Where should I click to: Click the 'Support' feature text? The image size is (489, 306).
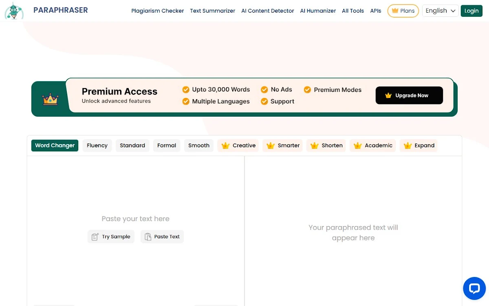(282, 101)
